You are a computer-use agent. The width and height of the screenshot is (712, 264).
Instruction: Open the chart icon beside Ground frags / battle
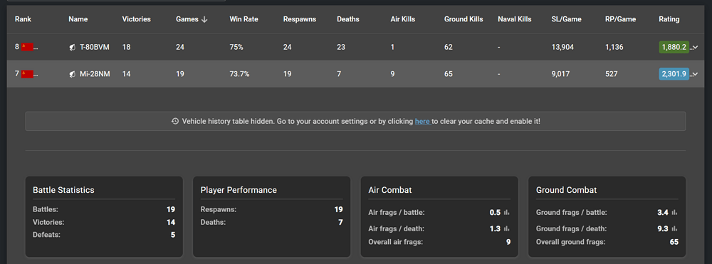pyautogui.click(x=674, y=212)
